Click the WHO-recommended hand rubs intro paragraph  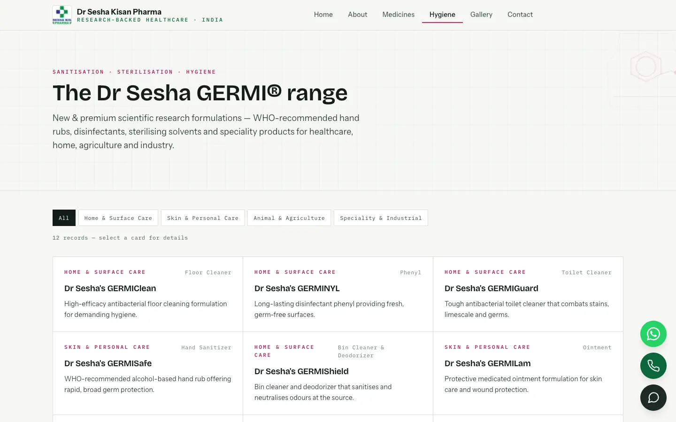click(x=206, y=132)
